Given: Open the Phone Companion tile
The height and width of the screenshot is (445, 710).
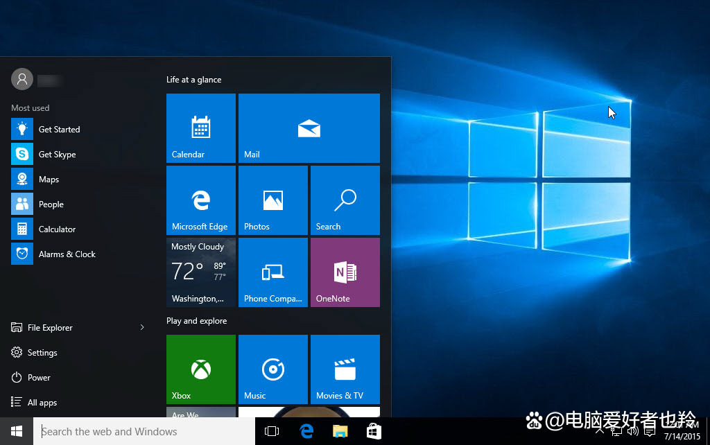Looking at the screenshot, I should click(x=273, y=272).
